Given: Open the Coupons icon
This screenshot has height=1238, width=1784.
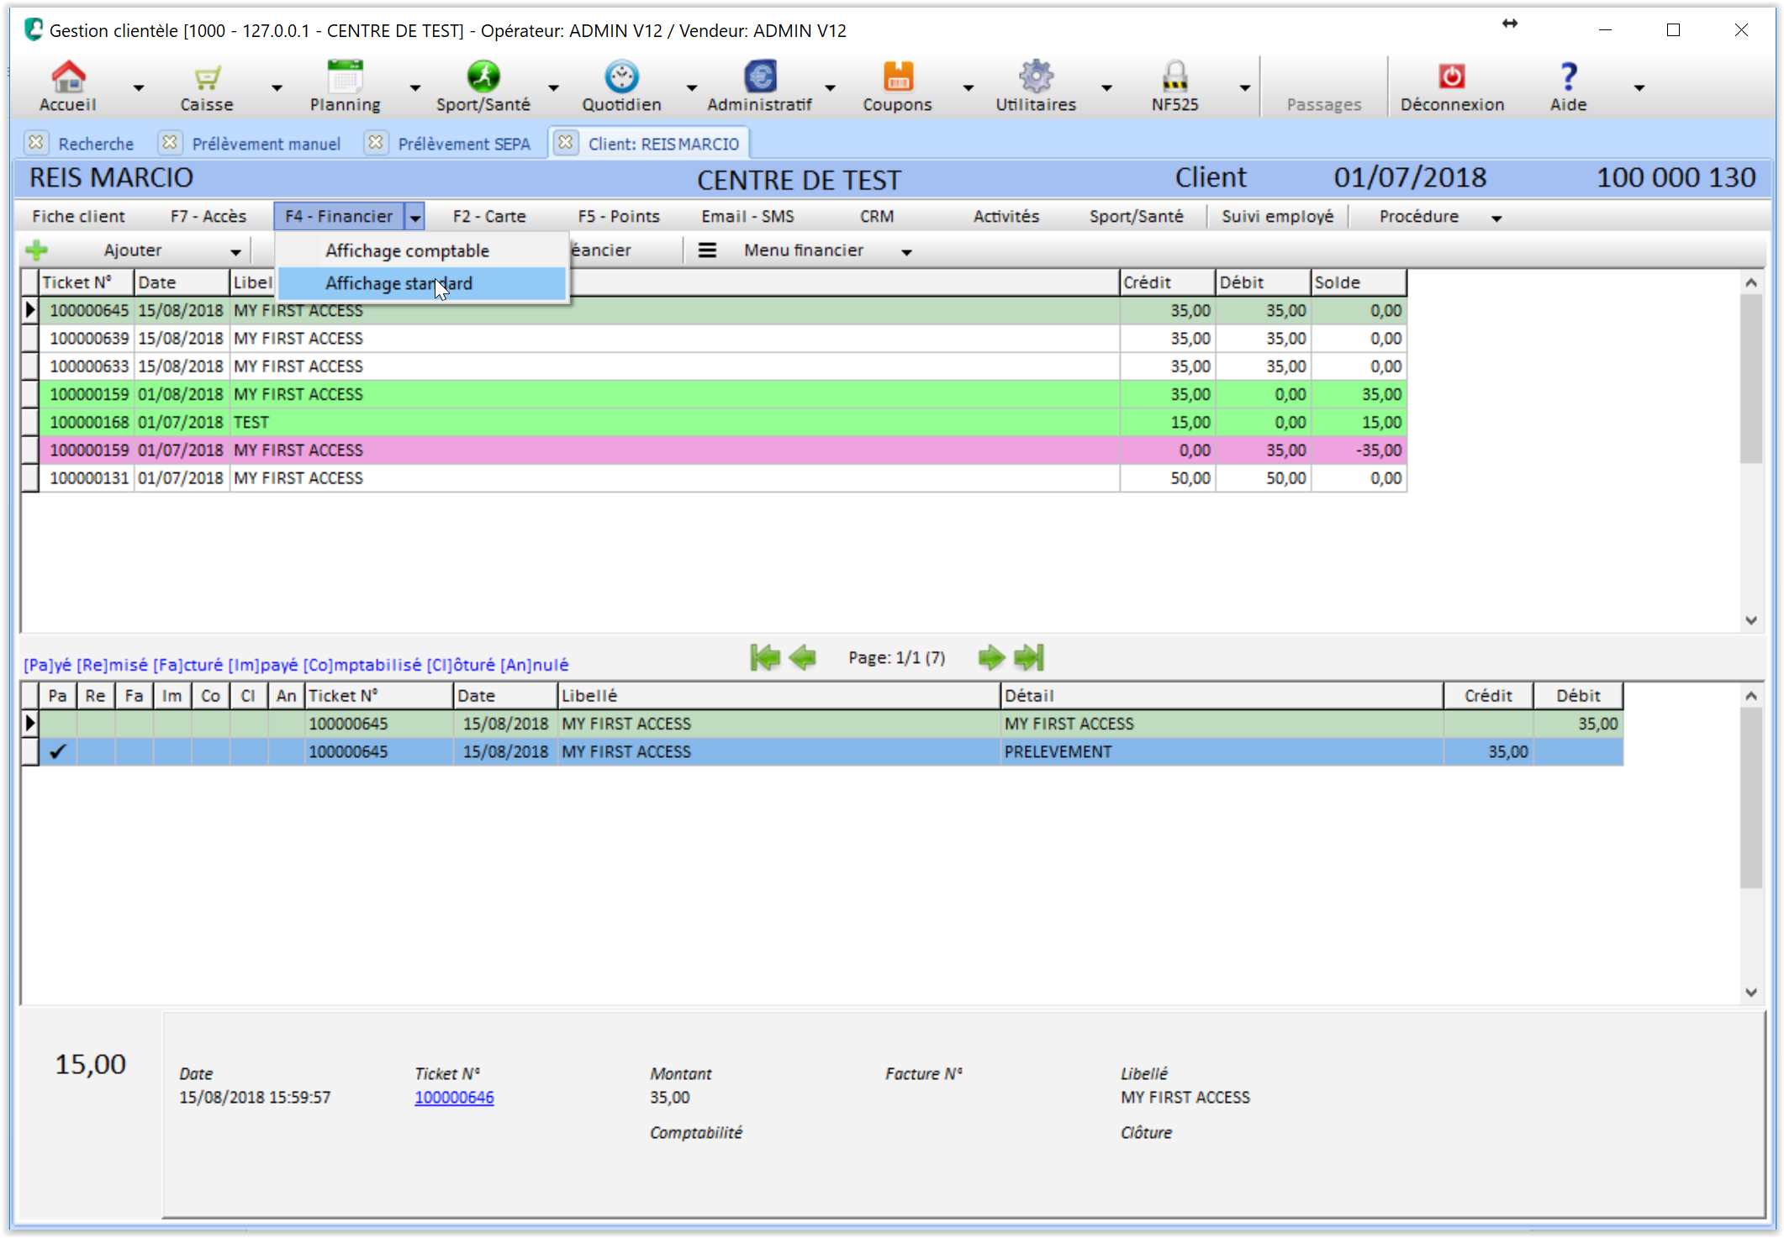Looking at the screenshot, I should (898, 76).
